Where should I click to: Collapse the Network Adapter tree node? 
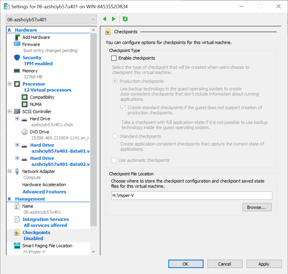pyautogui.click(x=10, y=171)
